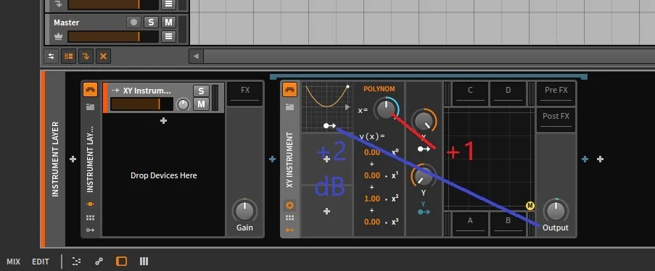Click the X knob modulator arrow icon
Image resolution: width=655 pixels, height=271 pixels.
point(424,149)
